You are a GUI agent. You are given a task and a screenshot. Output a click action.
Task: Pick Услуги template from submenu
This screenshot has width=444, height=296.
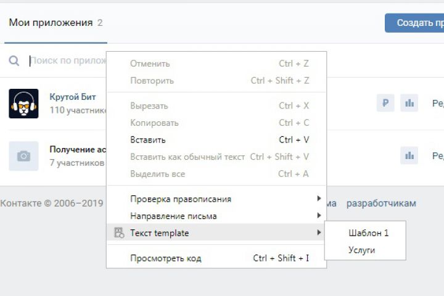361,250
